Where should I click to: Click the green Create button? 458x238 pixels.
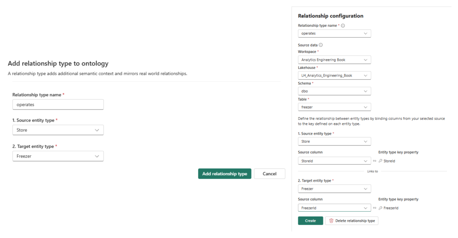pos(310,221)
